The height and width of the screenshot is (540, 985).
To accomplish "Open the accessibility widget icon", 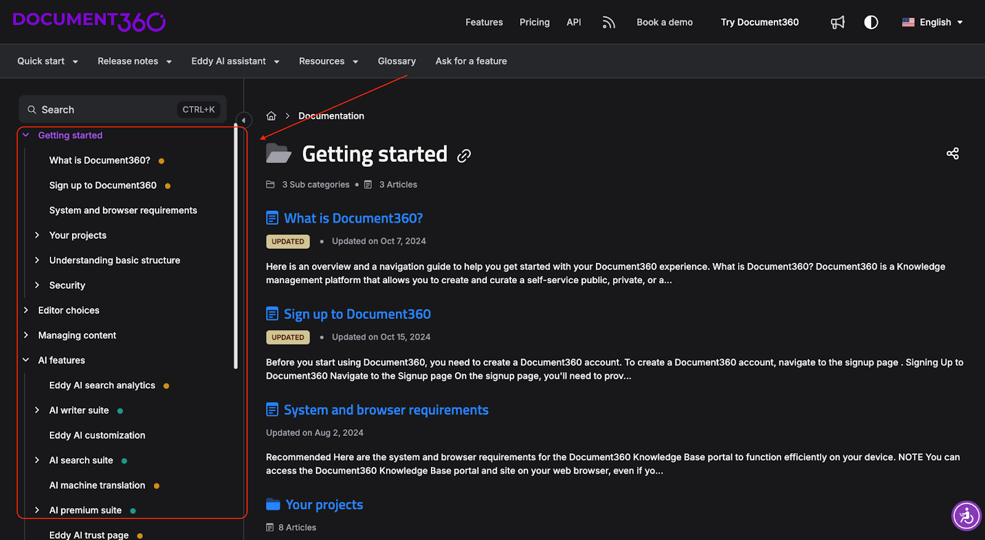I will (967, 516).
